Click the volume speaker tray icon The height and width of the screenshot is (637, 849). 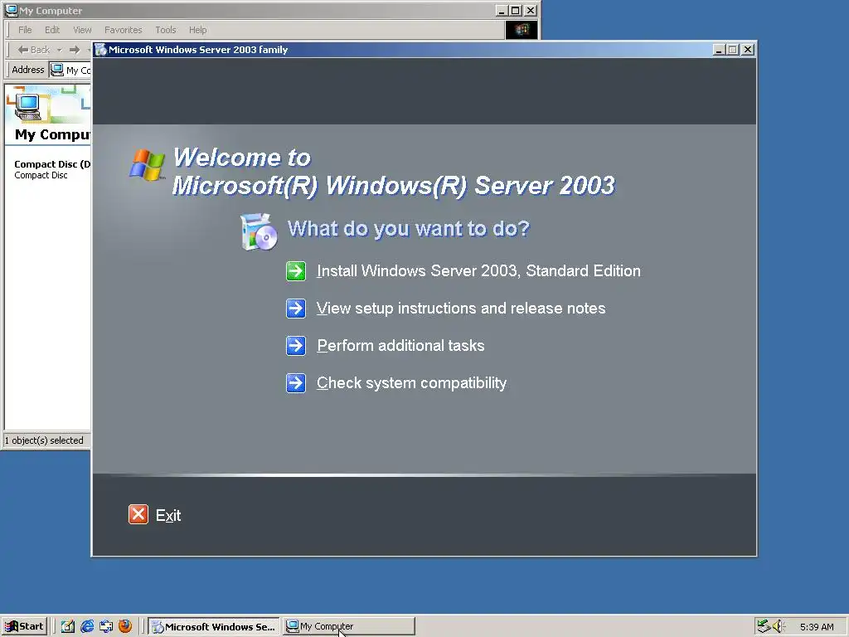tap(778, 626)
